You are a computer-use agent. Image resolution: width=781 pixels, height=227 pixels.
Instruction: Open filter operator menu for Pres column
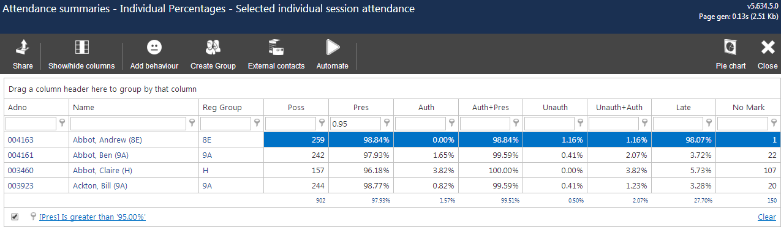387,124
